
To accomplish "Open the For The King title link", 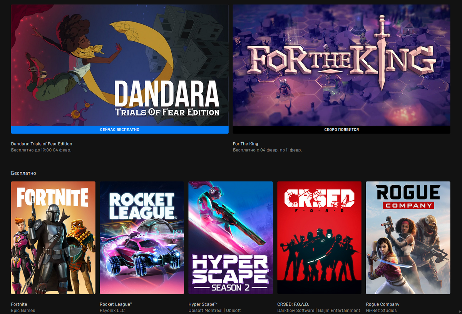I will 246,144.
